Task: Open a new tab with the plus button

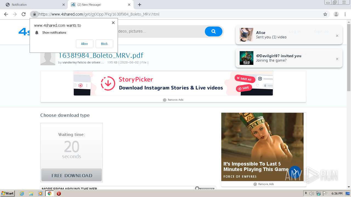Action: [x=140, y=5]
